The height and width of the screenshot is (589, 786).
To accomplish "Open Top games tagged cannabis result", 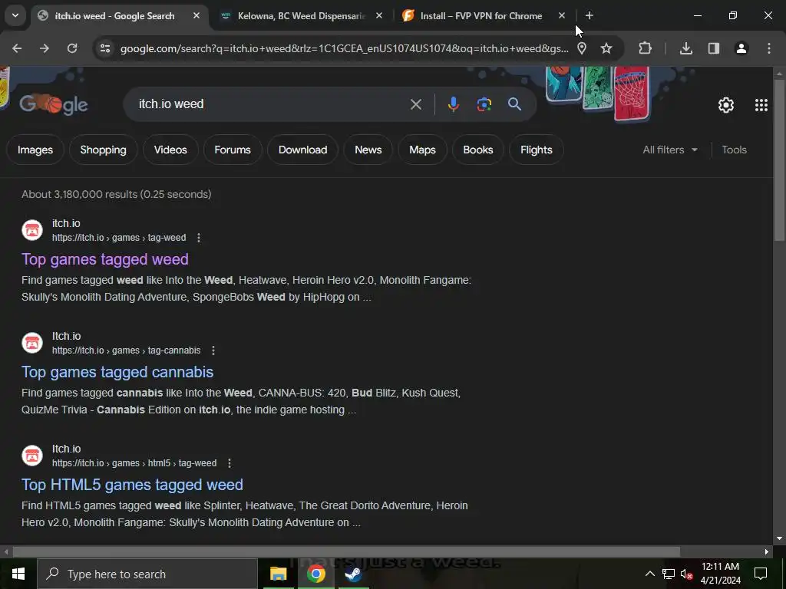I will pos(117,372).
